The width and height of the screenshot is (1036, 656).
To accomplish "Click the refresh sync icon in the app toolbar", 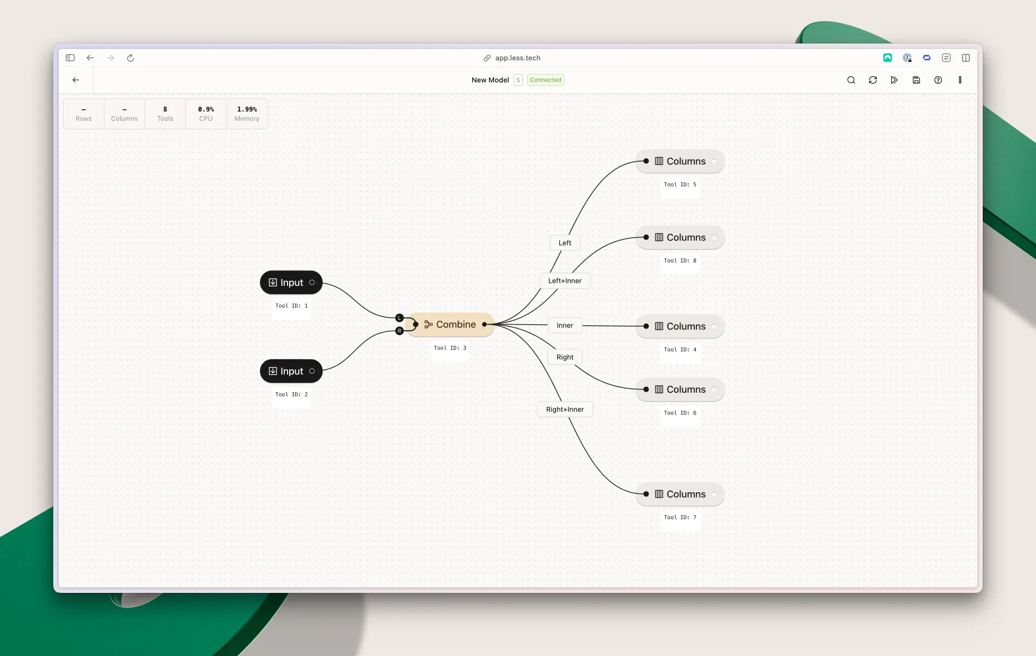I will pos(873,80).
